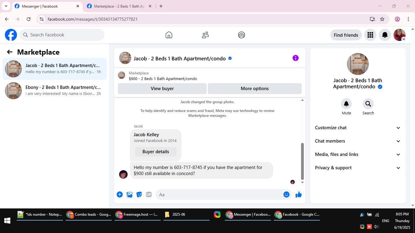Click the volume icon in system tray
Viewport: 415px width, 233px height.
tap(377, 227)
